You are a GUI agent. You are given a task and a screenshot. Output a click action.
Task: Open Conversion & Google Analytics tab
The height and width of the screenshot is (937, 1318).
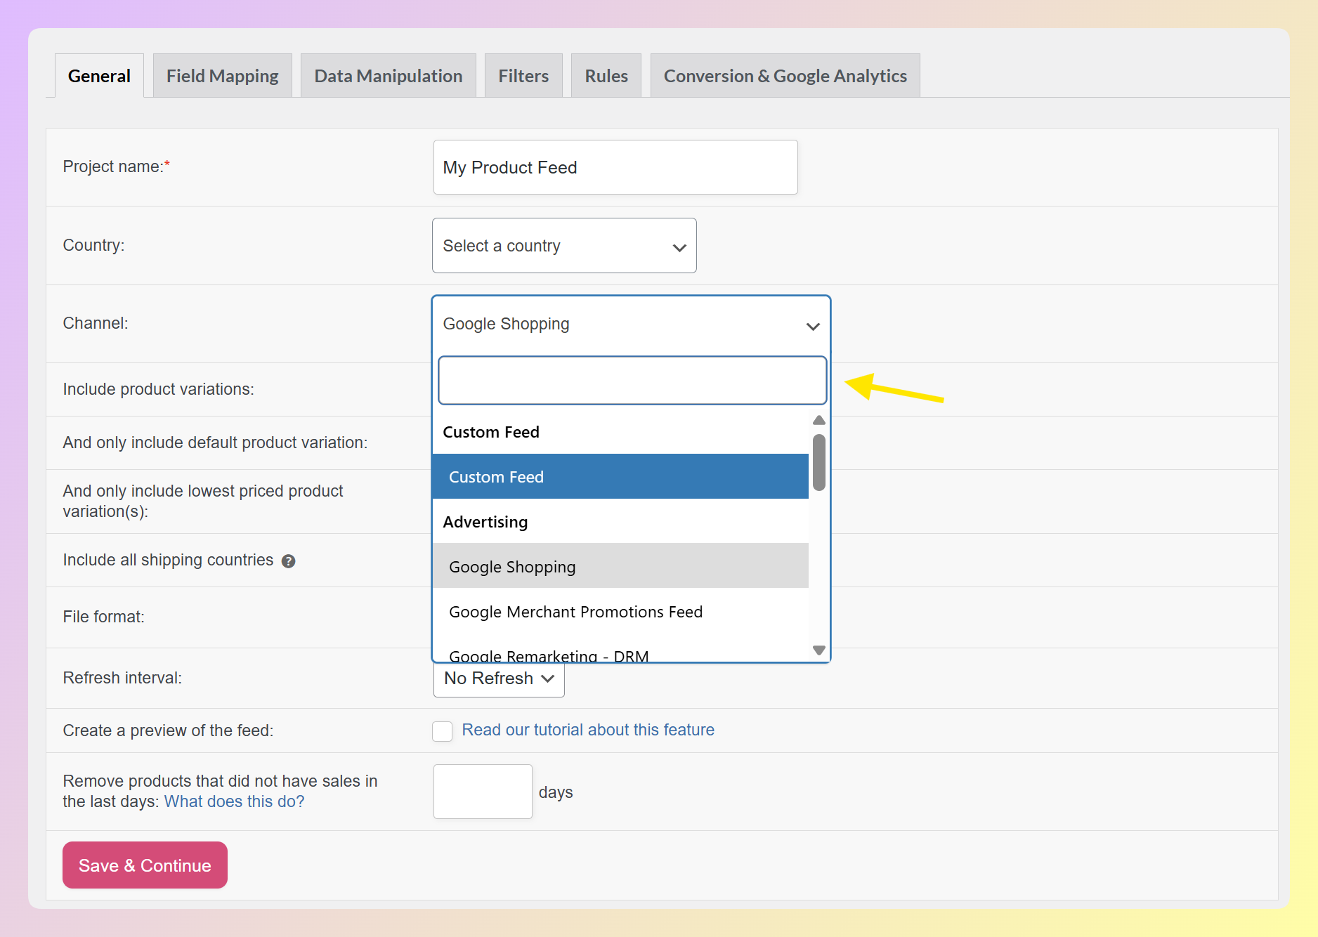pos(785,76)
